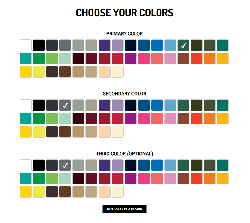Viewport: 250px width, 223px height.
Task: Choose black for the primary color
Action: coord(39,45)
